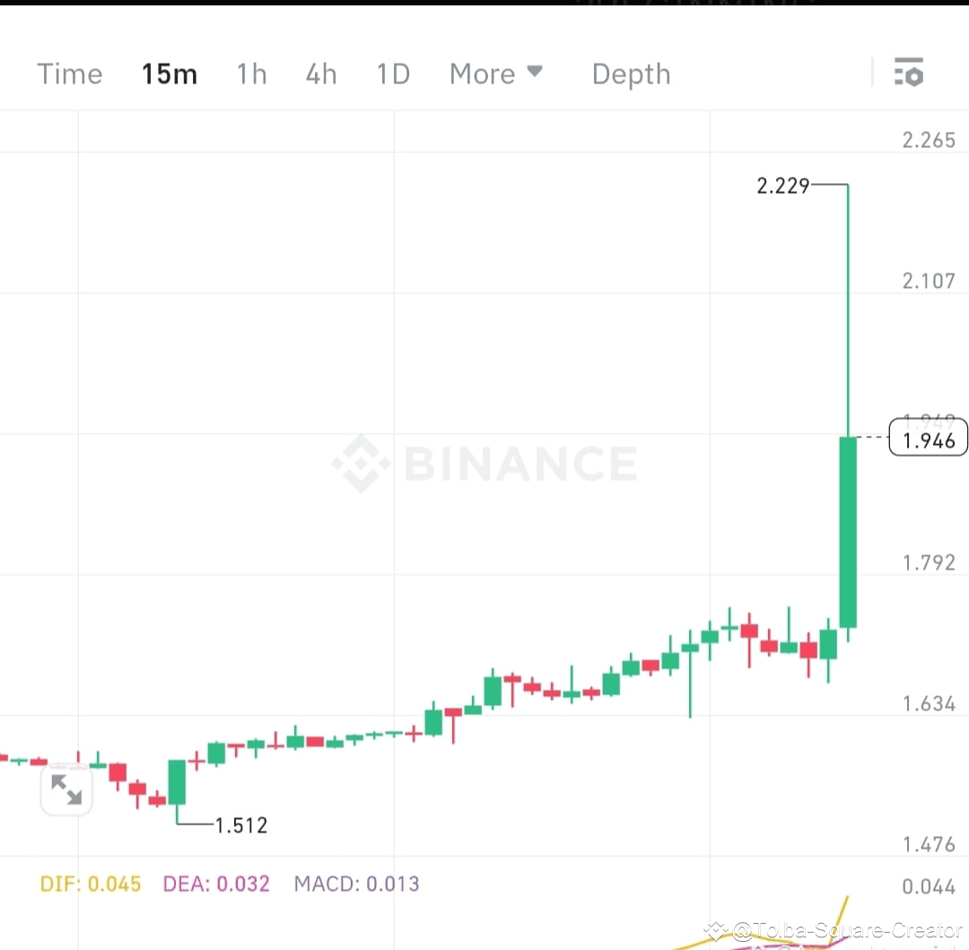The height and width of the screenshot is (950, 969).
Task: Open the chart indicator settings icon
Action: click(x=909, y=73)
